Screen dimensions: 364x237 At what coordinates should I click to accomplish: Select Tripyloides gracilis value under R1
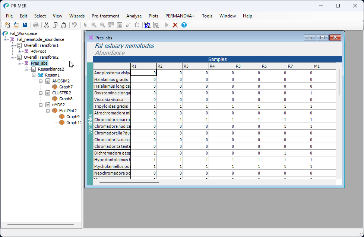[143, 106]
